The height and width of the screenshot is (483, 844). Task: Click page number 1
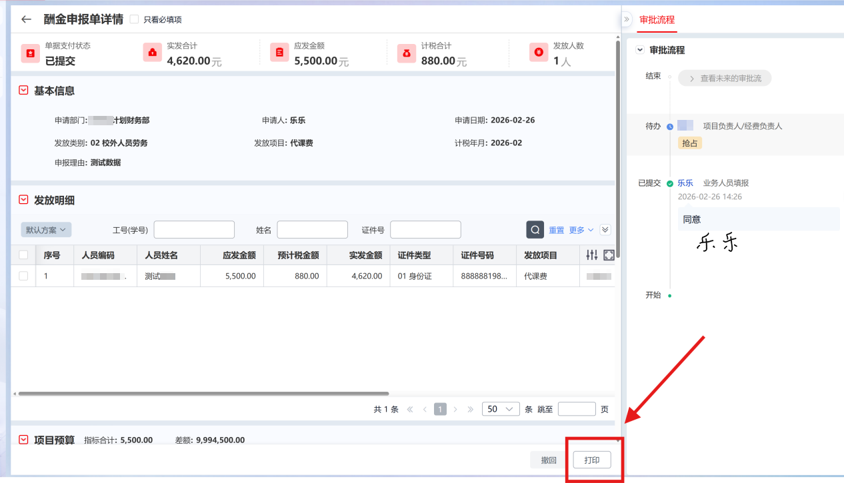click(x=440, y=409)
